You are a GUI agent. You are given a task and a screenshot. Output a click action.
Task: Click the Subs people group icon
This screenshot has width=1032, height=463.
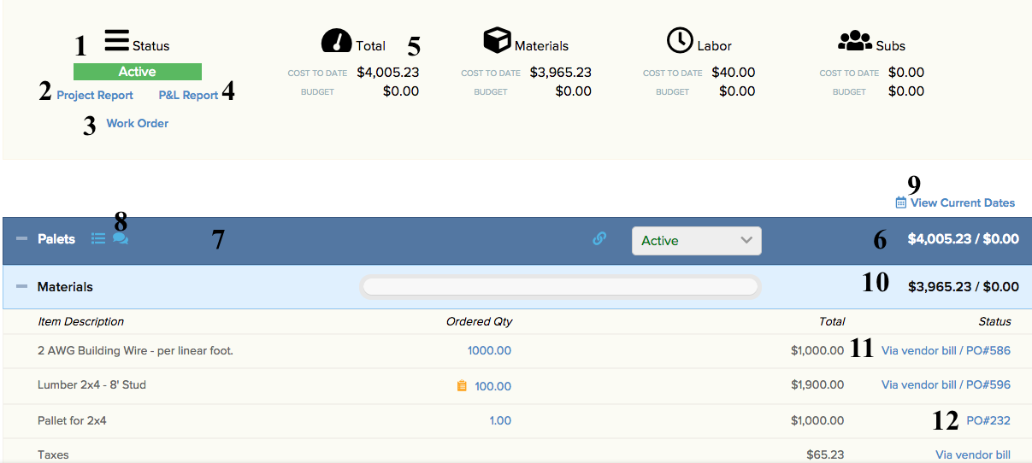(854, 40)
